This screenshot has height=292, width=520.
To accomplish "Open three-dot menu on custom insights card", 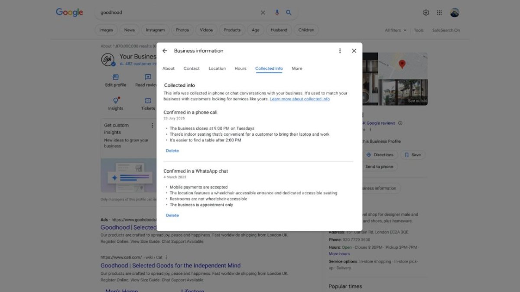I will 152,125.
